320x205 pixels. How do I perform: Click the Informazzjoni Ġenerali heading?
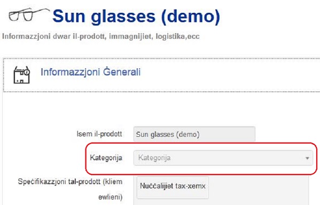click(91, 72)
